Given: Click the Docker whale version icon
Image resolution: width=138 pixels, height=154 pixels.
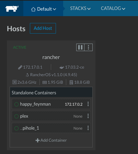Looking at the screenshot, I should [62, 67].
